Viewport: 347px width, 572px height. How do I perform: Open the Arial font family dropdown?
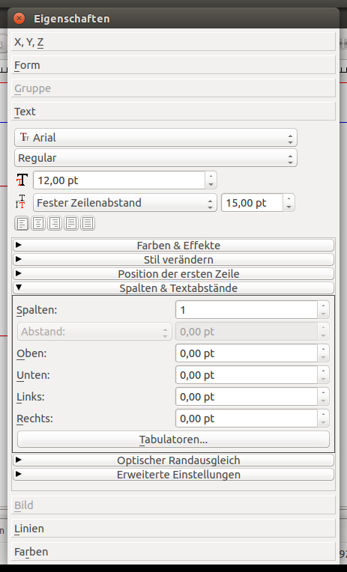[x=156, y=138]
